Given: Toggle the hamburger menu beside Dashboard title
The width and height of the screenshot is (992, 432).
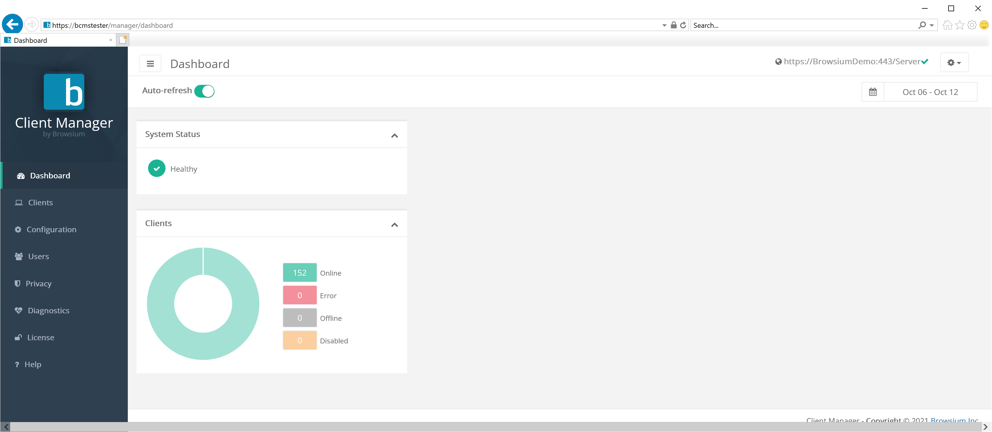Looking at the screenshot, I should click(150, 63).
